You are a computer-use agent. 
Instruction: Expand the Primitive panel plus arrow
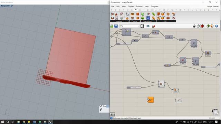point(139,21)
